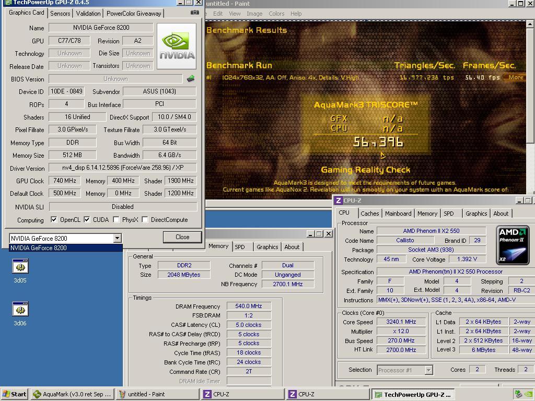Open the SPD tab in front CPU-Z
Image resolution: width=535 pixels, height=401 pixels.
pos(448,214)
